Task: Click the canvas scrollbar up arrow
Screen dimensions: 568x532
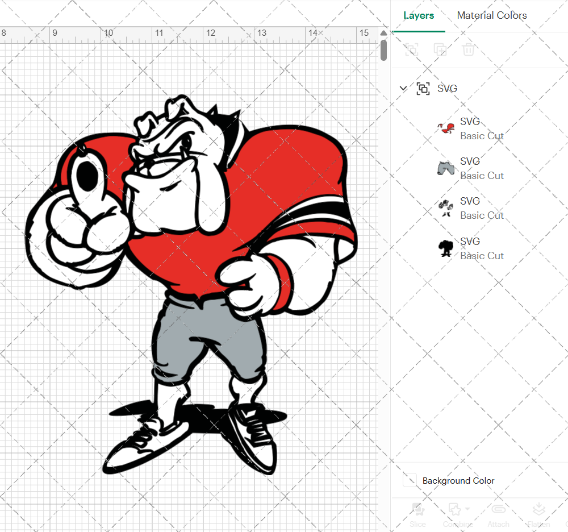Action: click(383, 33)
